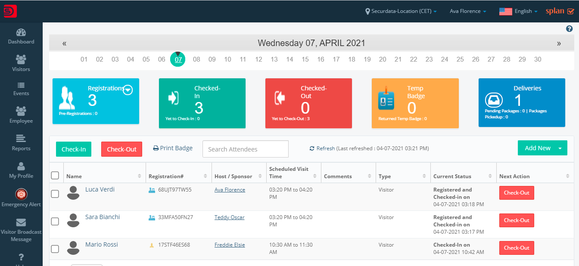Viewport: 579px width, 266px height.
Task: Check the box for Luca Verdi
Action: tap(55, 194)
